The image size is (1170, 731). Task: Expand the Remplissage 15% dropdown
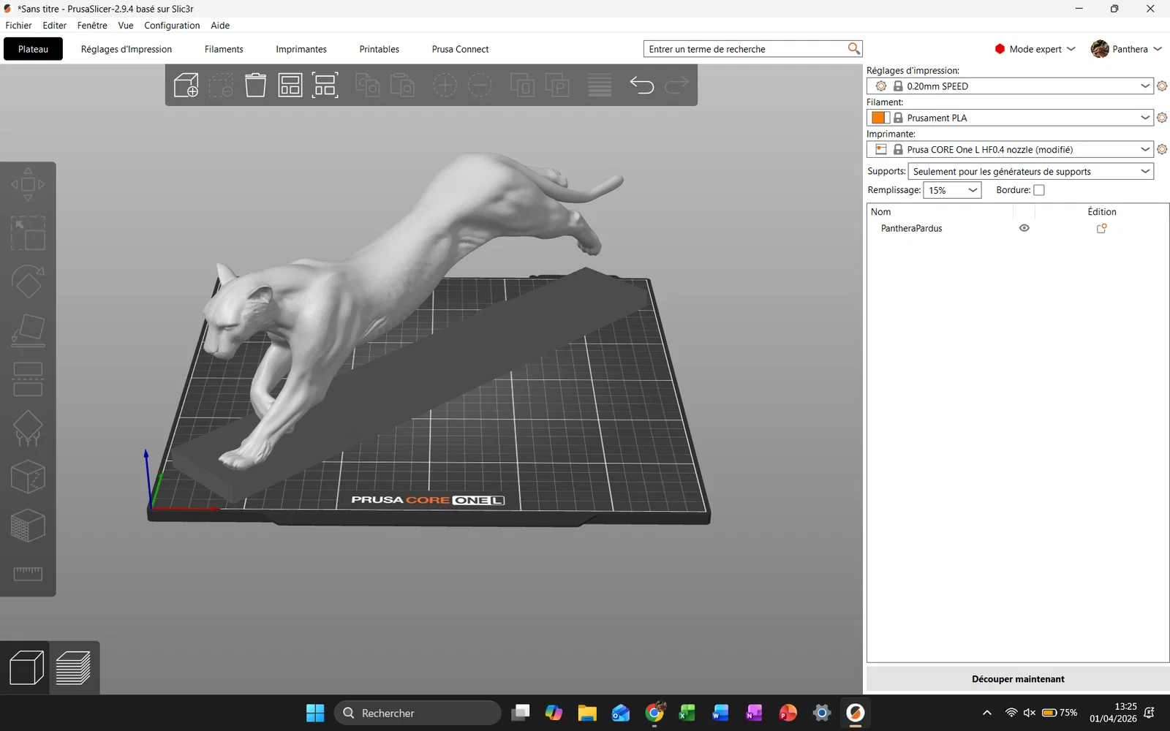pos(951,190)
